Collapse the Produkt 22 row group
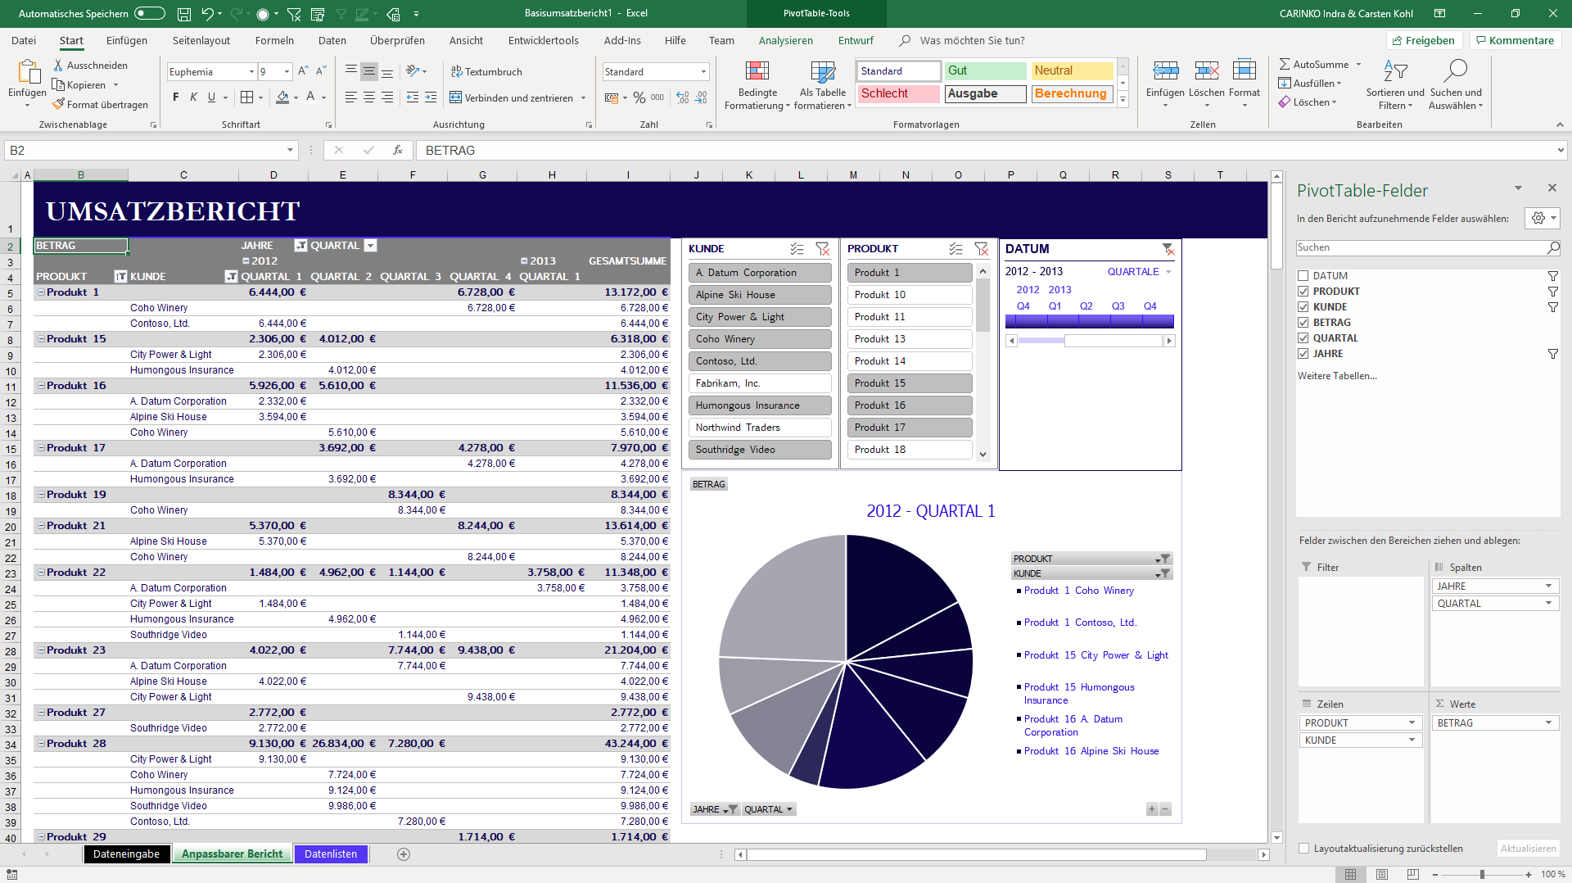The width and height of the screenshot is (1572, 883). tap(41, 573)
